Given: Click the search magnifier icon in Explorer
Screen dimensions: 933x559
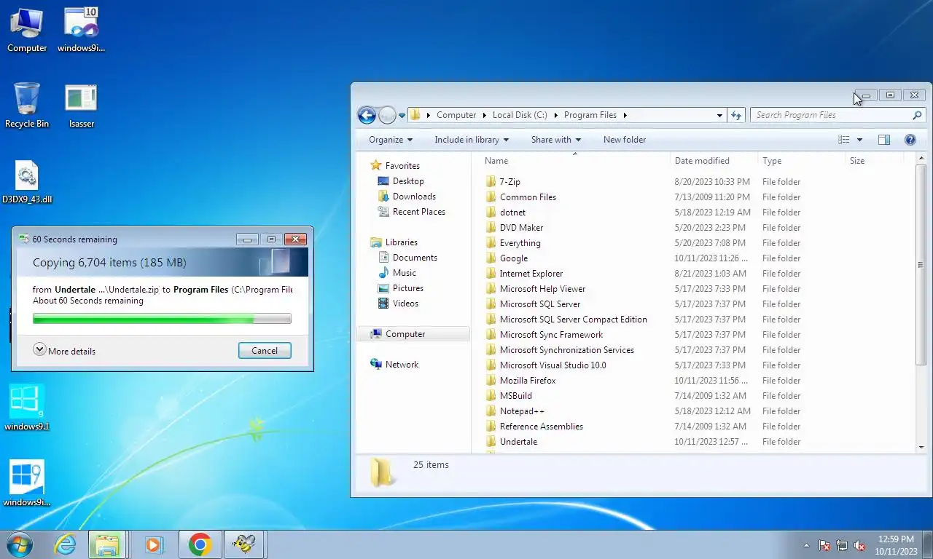Looking at the screenshot, I should (917, 115).
